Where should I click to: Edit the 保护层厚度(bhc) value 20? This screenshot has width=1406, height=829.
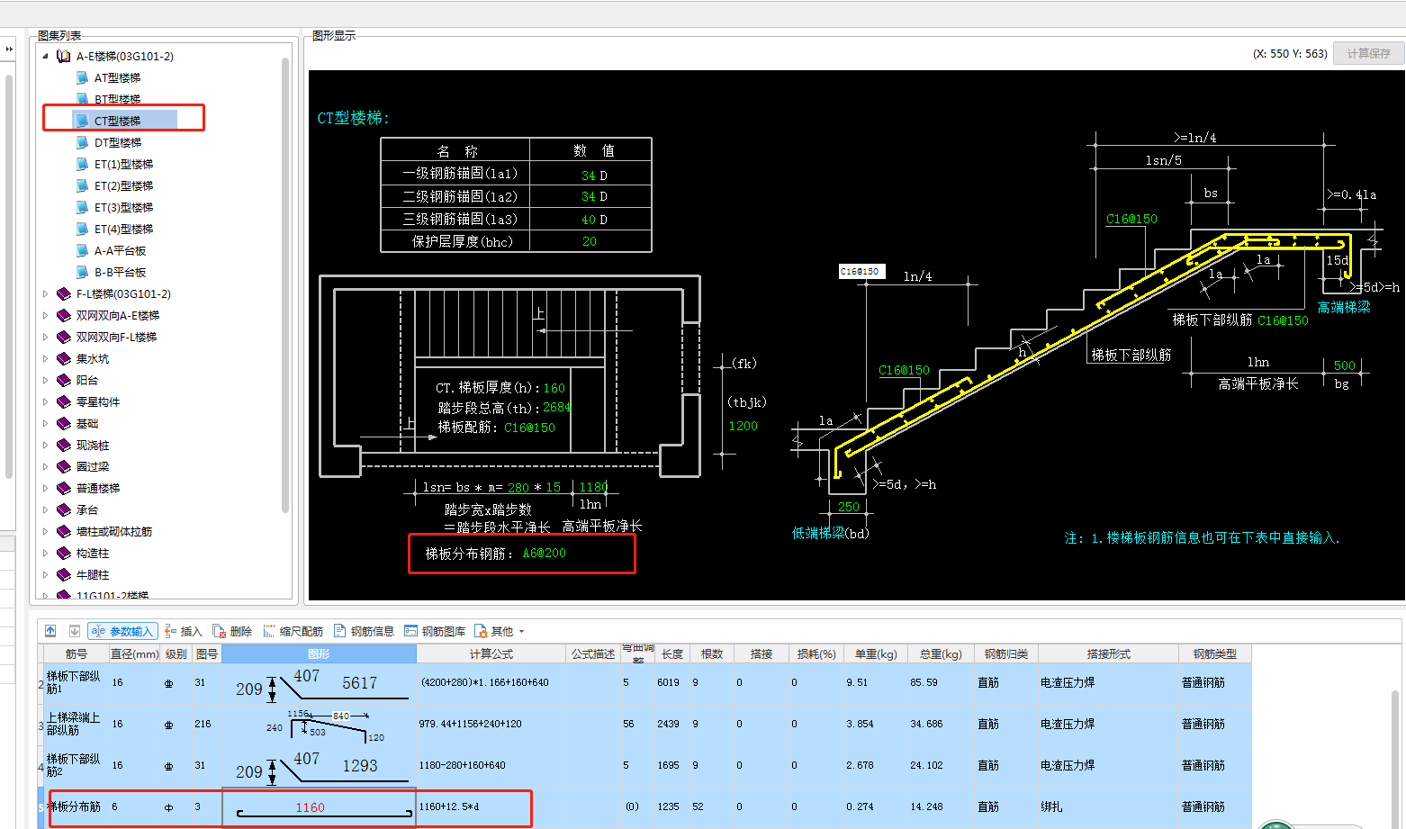590,241
